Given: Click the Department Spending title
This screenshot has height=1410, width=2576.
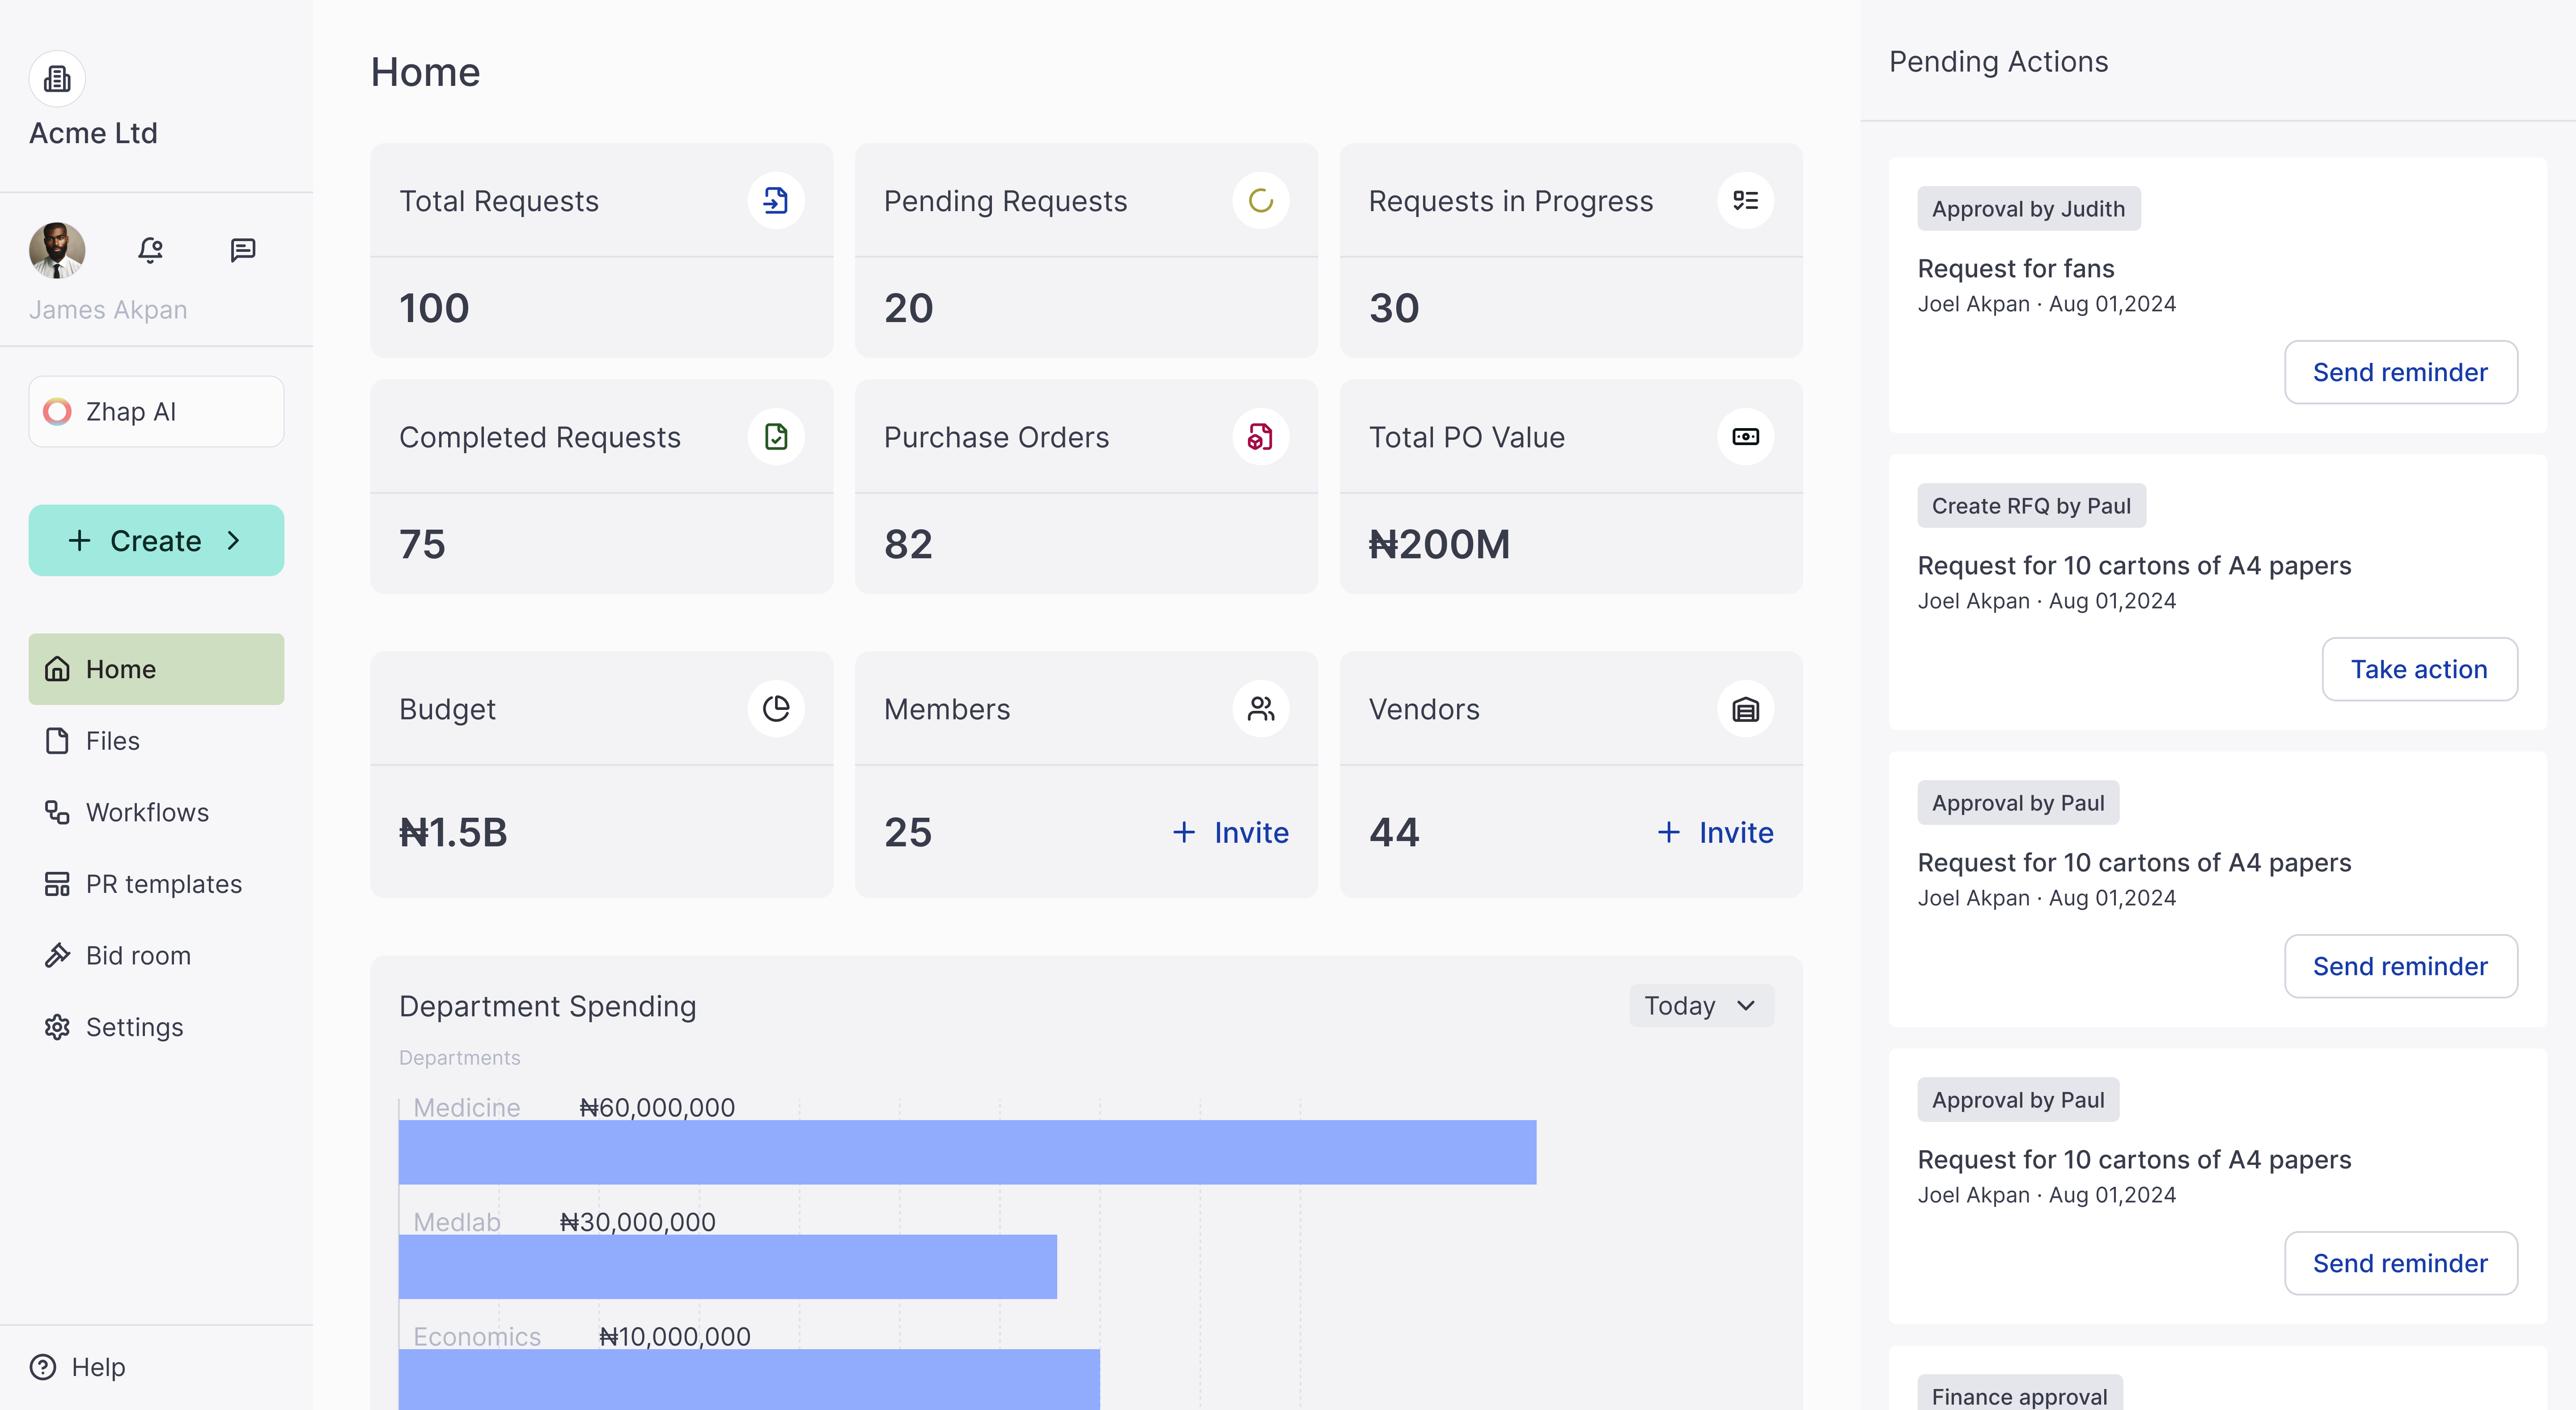Looking at the screenshot, I should [x=547, y=1006].
